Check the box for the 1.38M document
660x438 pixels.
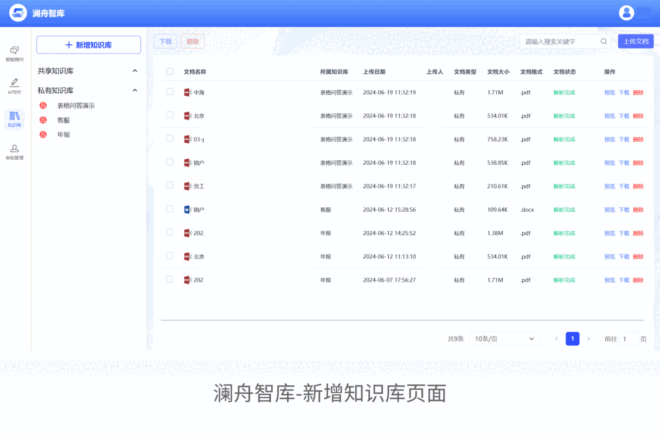coord(170,232)
